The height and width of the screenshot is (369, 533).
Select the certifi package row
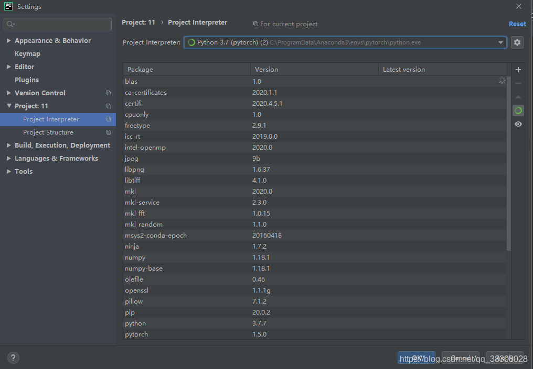[315, 104]
